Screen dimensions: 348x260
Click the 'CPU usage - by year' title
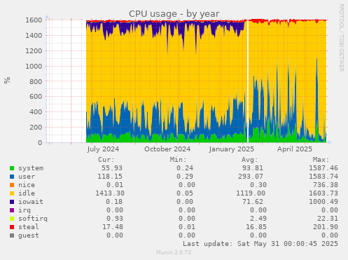pos(174,14)
